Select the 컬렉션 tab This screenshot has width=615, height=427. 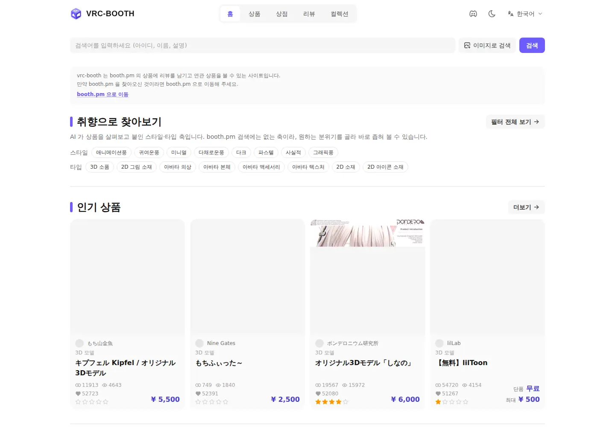[x=340, y=14]
